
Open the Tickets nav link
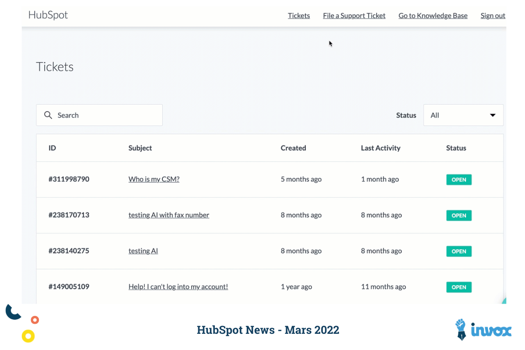[299, 16]
